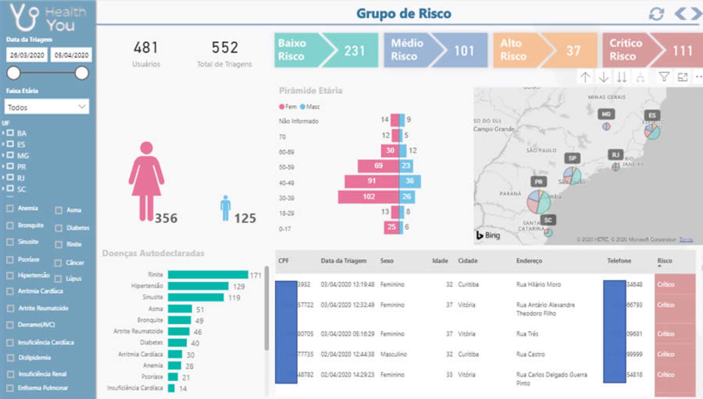The width and height of the screenshot is (703, 399).
Task: Expand the PR state tree node
Action: click(x=3, y=167)
